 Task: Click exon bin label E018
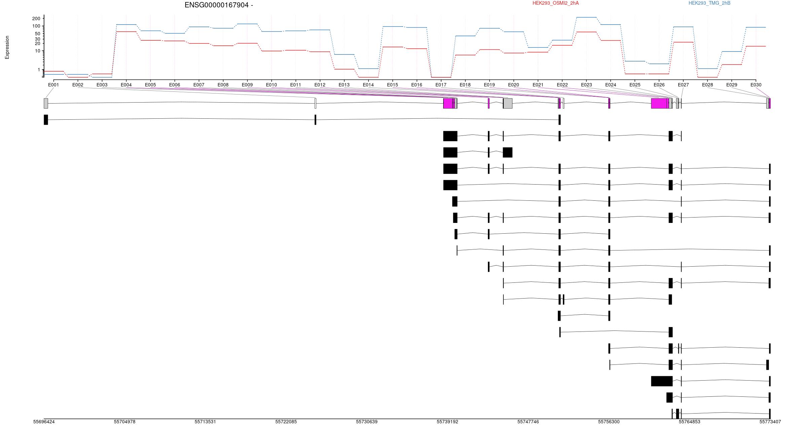tap(465, 85)
